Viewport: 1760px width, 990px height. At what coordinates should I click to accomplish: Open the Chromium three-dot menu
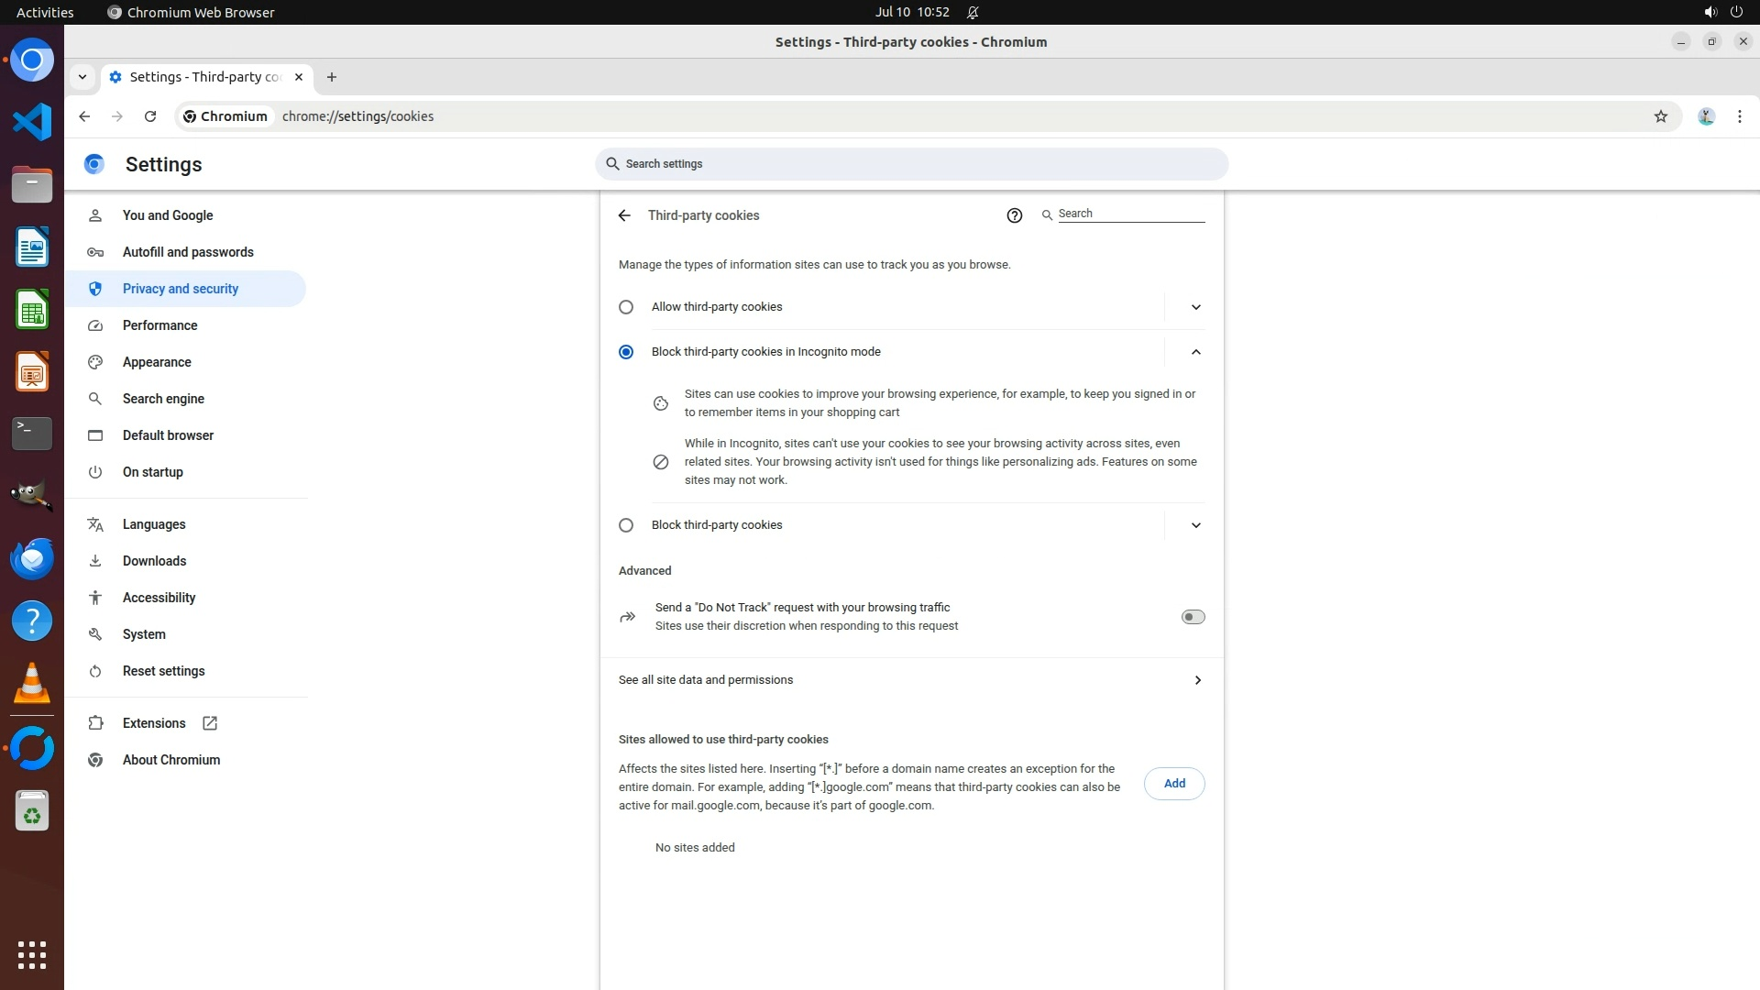[1739, 116]
